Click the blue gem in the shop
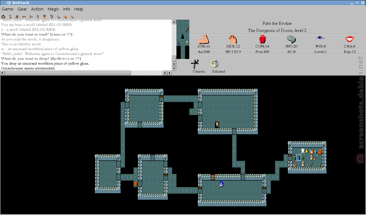This screenshot has height=215, width=366. tap(316, 152)
